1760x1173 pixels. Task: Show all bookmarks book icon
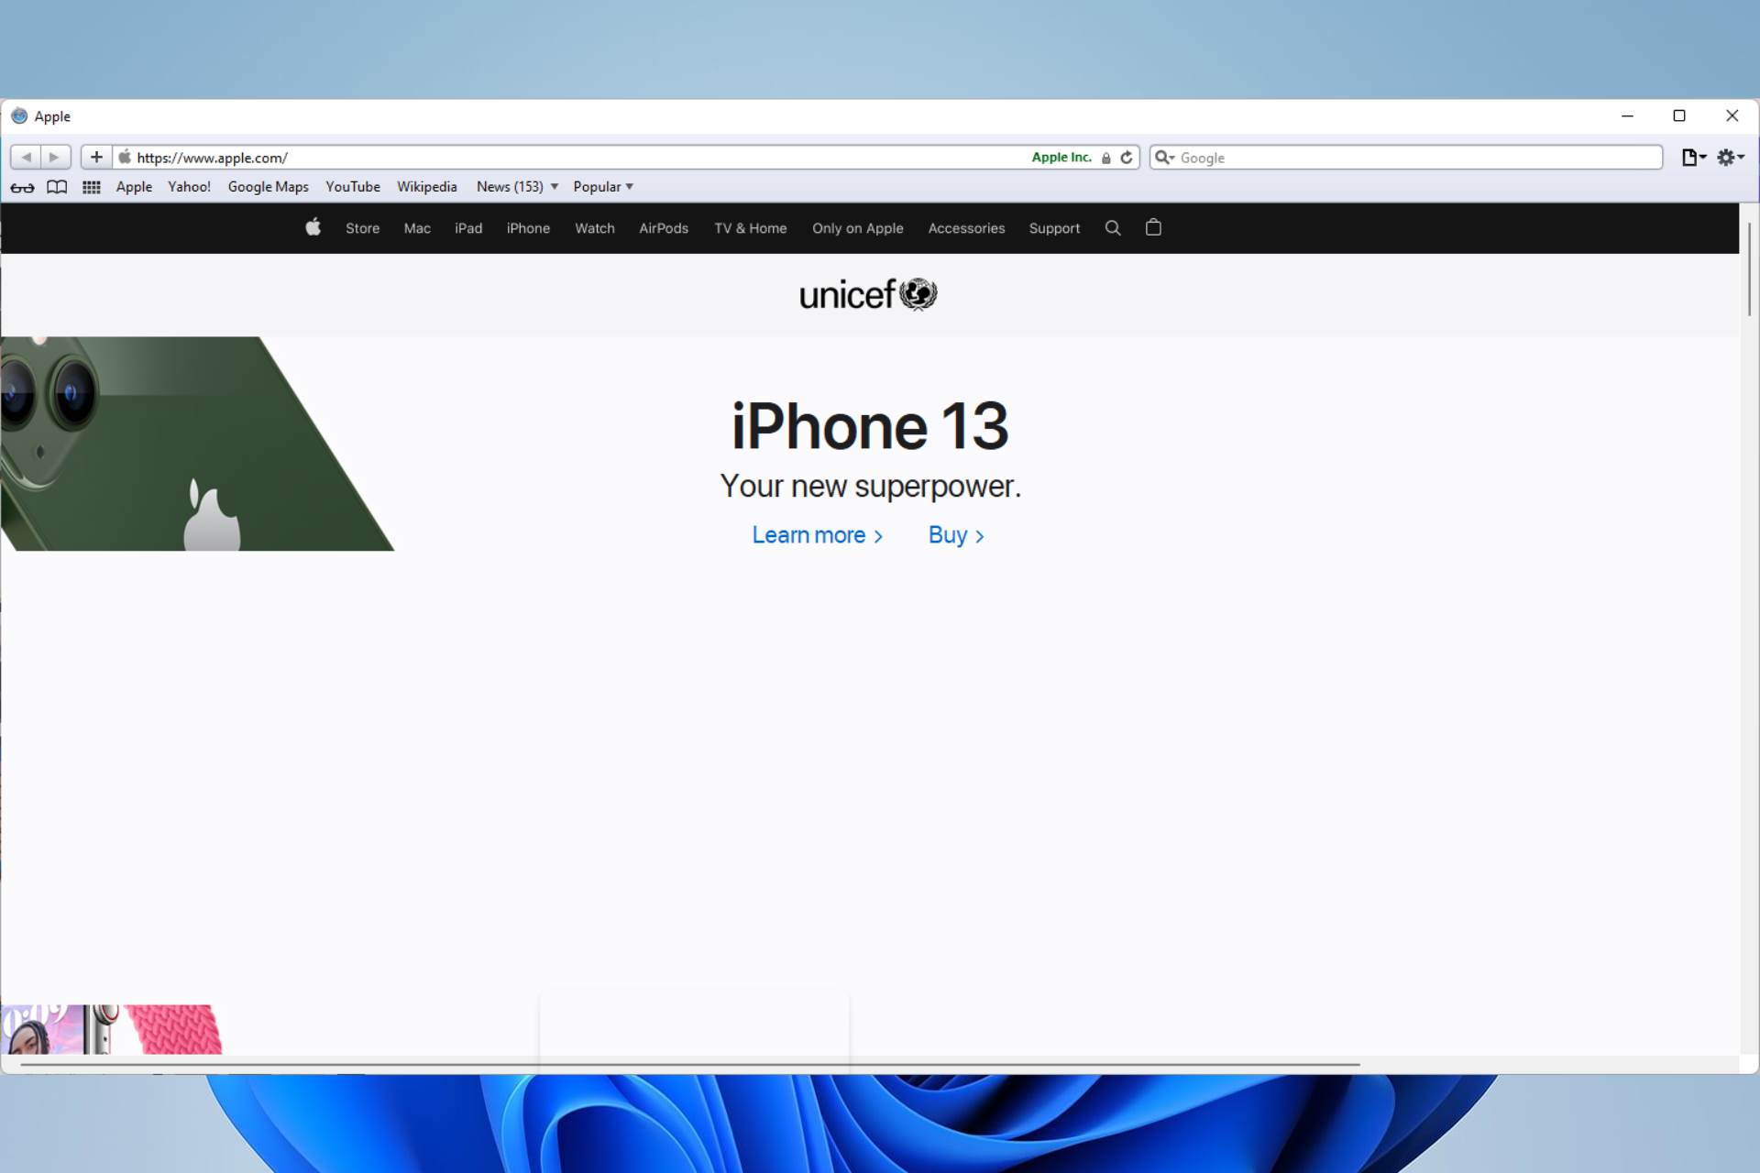pos(57,188)
